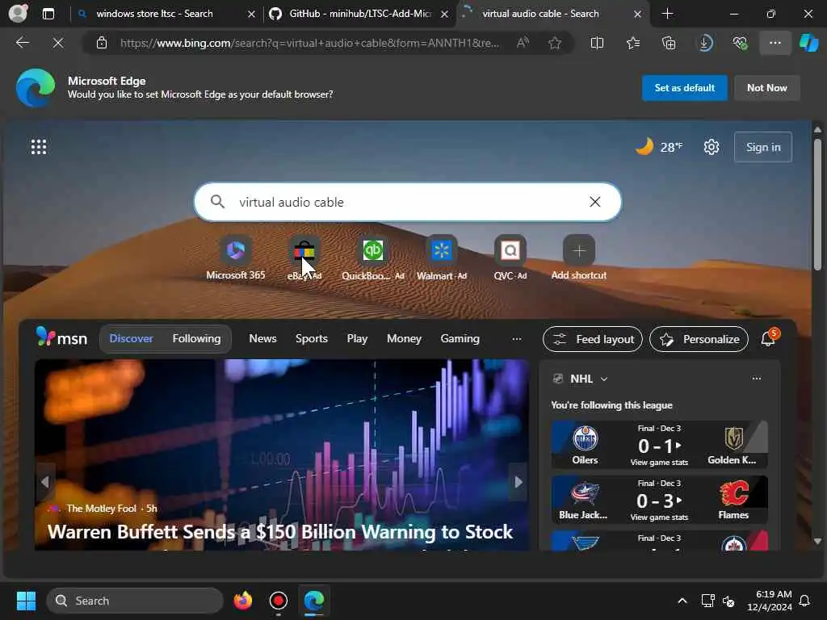
Task: Switch to the Discover feed
Action: [x=131, y=338]
